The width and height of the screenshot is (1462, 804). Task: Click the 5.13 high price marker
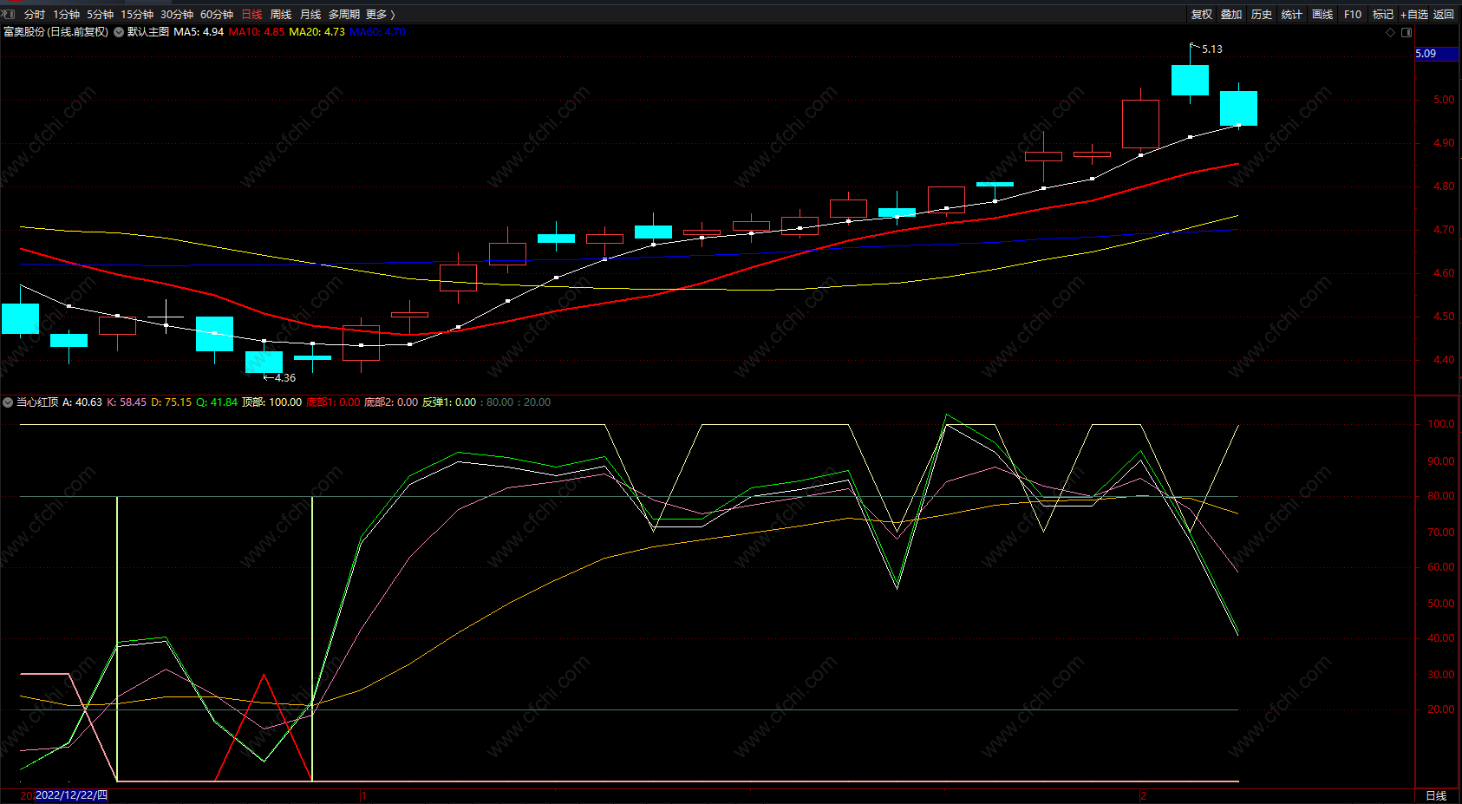click(1212, 49)
